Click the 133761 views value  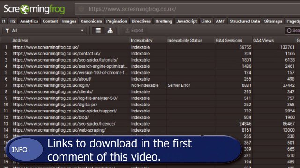[x=287, y=47]
